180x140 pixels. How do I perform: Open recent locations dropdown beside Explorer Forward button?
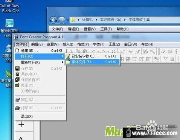tap(67, 20)
